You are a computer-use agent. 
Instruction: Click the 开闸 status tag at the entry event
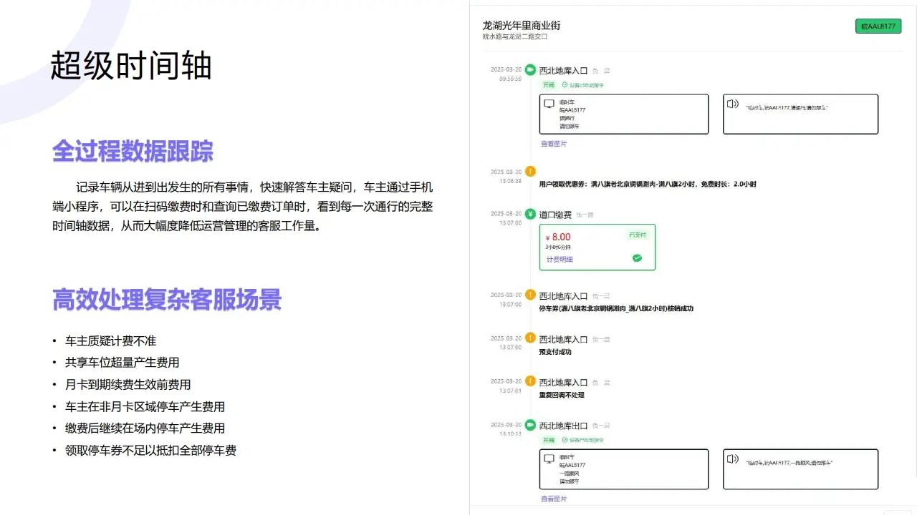point(548,84)
